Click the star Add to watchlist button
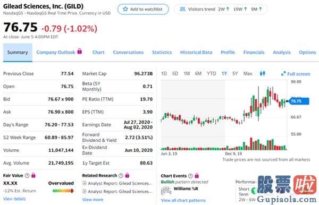 coord(143,9)
